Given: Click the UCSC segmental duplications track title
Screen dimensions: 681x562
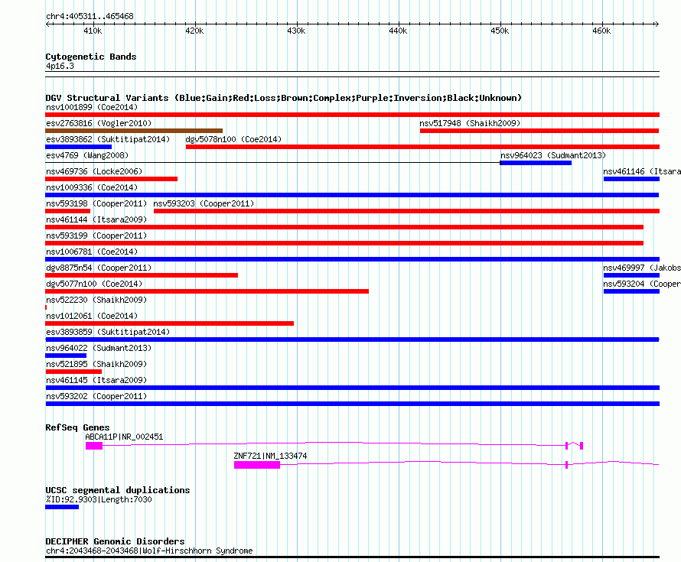Looking at the screenshot, I should click(118, 490).
